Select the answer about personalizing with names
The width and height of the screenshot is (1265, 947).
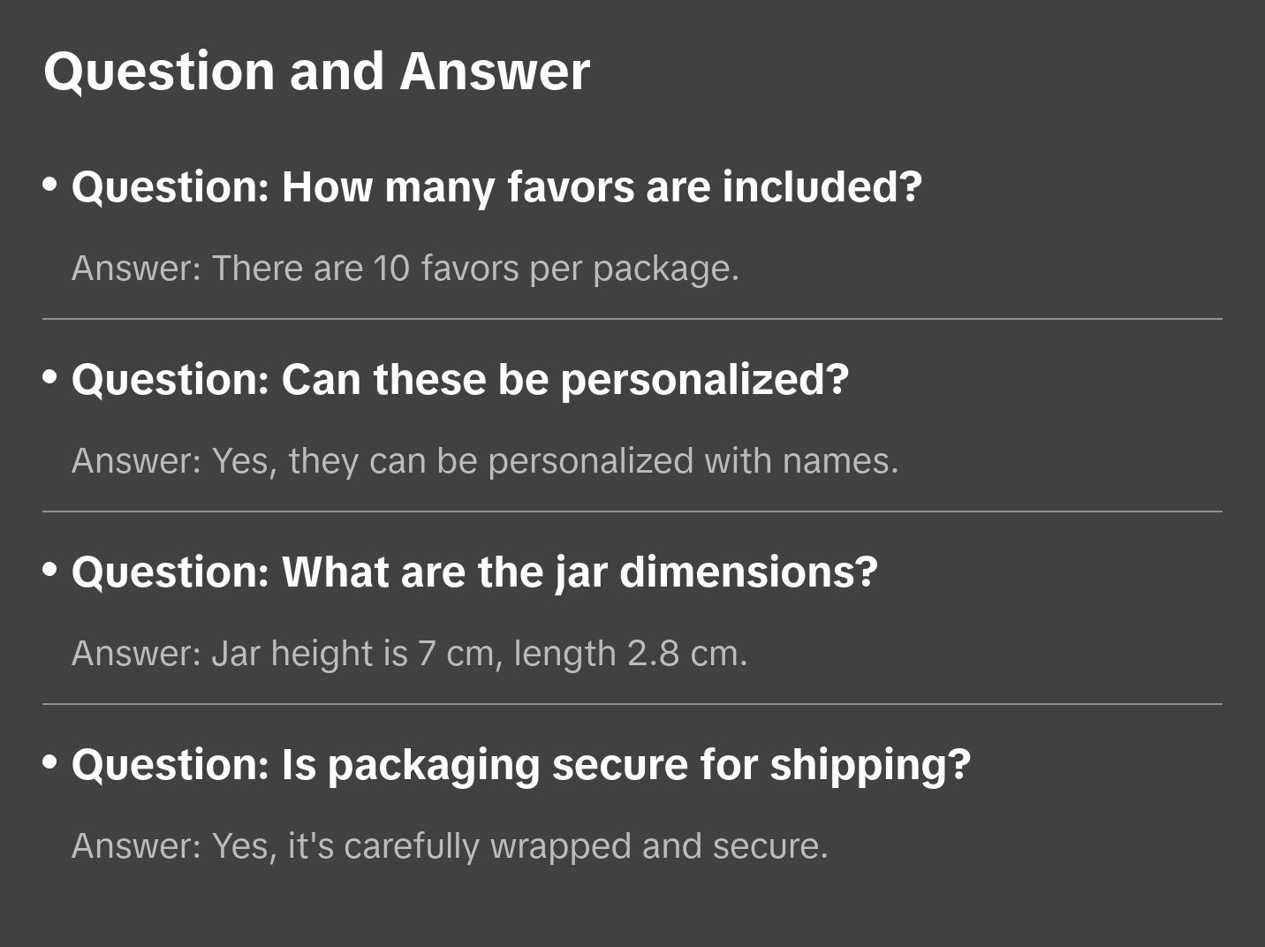pyautogui.click(x=484, y=461)
